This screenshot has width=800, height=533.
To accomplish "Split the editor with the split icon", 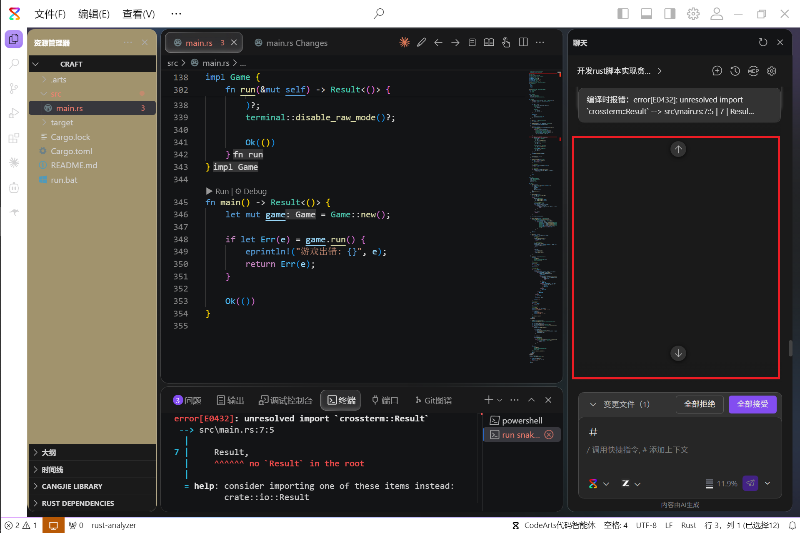I will 523,42.
